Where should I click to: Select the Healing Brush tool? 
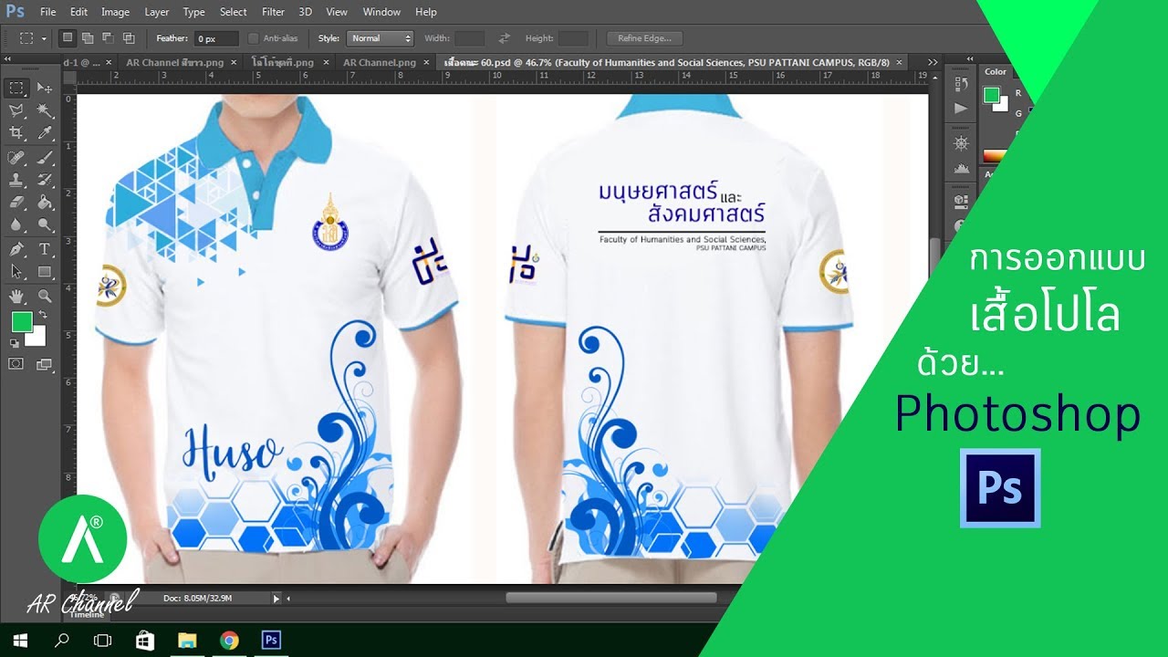coord(16,158)
